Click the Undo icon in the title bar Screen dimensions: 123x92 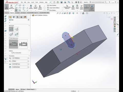tap(69, 2)
